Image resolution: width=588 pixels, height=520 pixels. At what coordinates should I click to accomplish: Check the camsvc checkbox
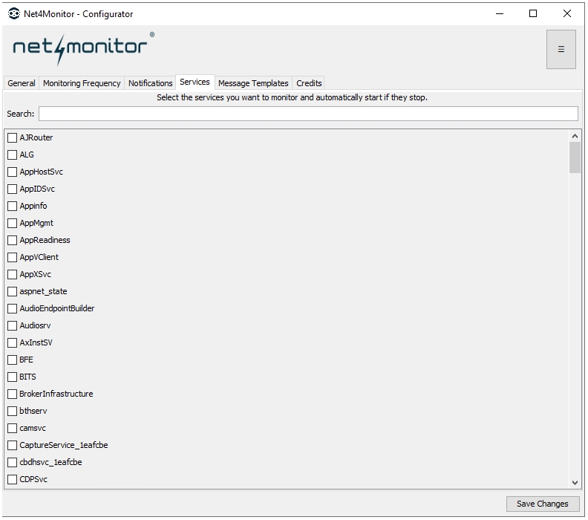click(13, 428)
